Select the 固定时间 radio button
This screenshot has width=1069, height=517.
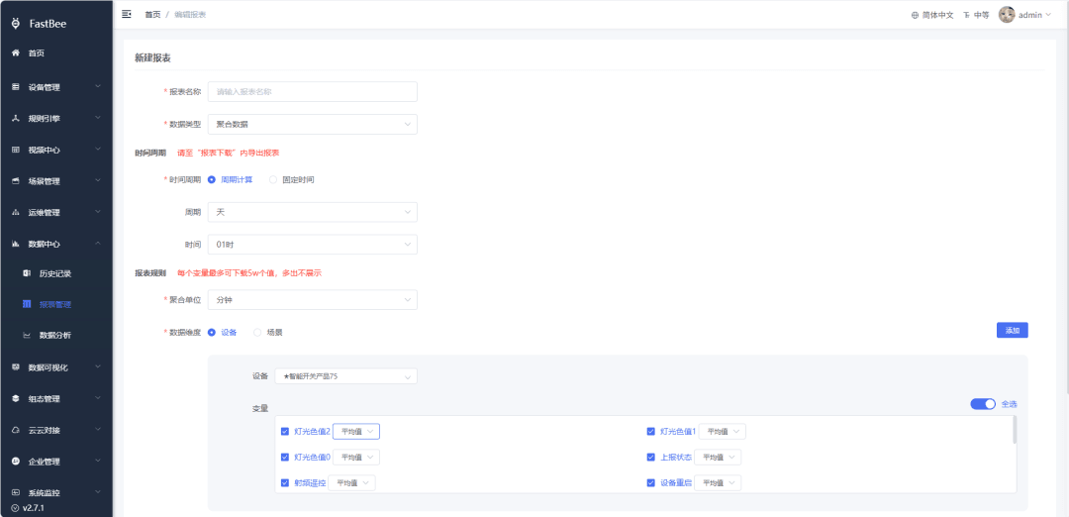click(273, 180)
